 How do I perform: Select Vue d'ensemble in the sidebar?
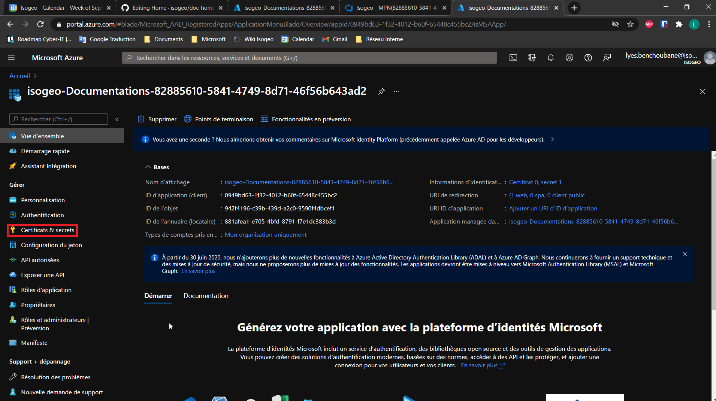coord(62,136)
